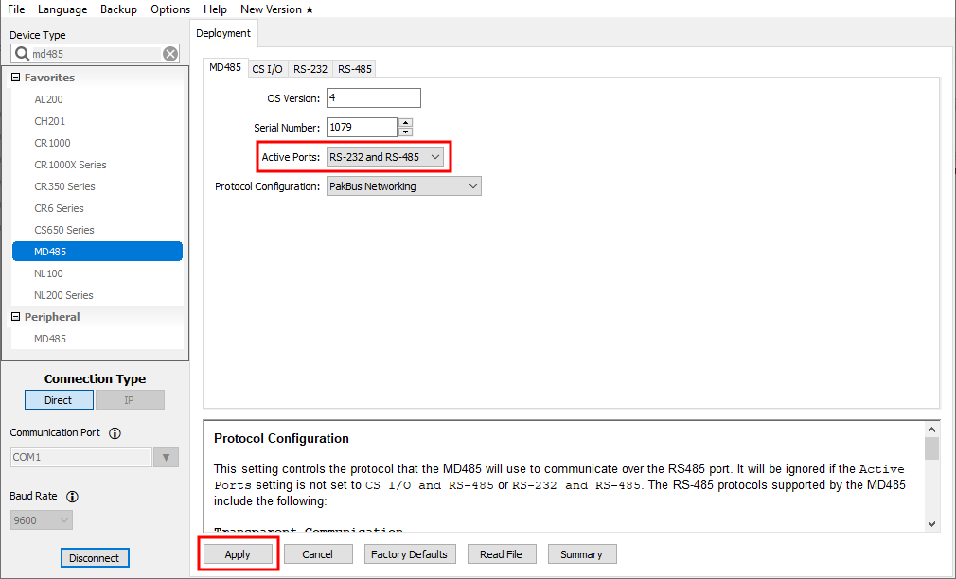Collapse the Peripheral tree group
This screenshot has width=956, height=579.
[x=16, y=317]
